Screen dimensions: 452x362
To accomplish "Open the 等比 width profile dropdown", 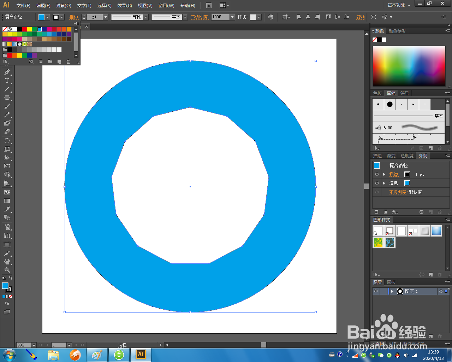I will pos(145,17).
